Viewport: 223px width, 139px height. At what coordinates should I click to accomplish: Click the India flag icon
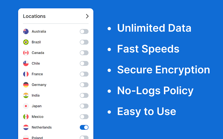click(26, 95)
